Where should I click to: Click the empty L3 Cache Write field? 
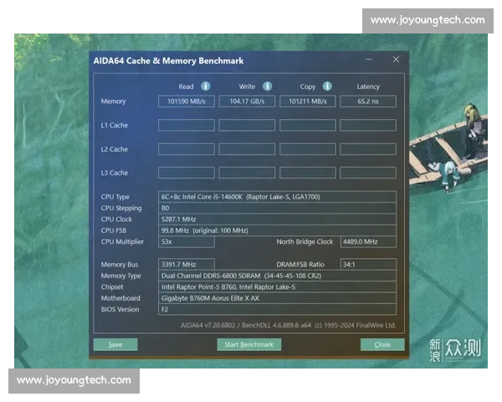point(247,173)
